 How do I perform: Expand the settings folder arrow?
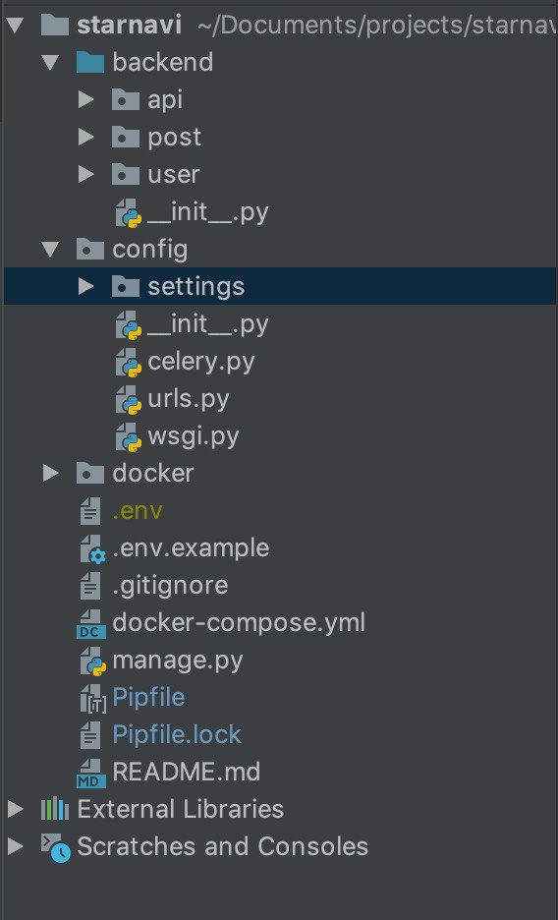pyautogui.click(x=85, y=286)
